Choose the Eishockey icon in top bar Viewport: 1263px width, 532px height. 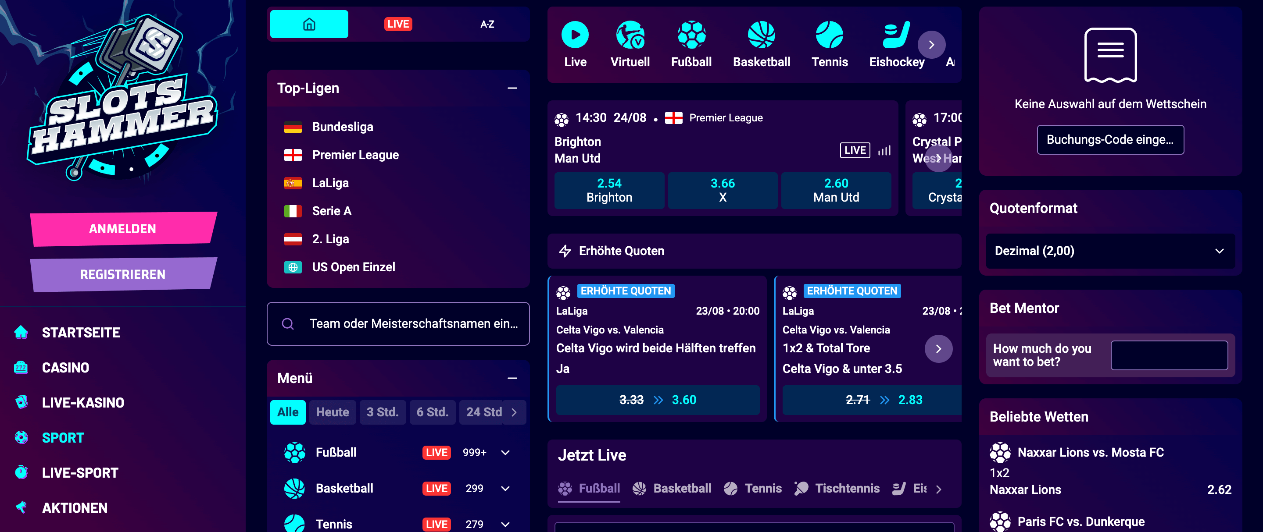click(896, 35)
